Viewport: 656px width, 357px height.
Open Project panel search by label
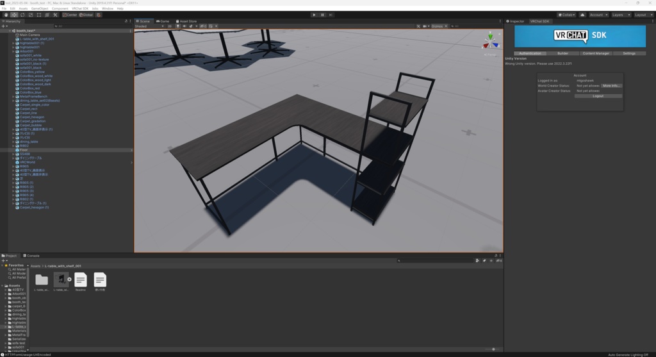pos(484,260)
